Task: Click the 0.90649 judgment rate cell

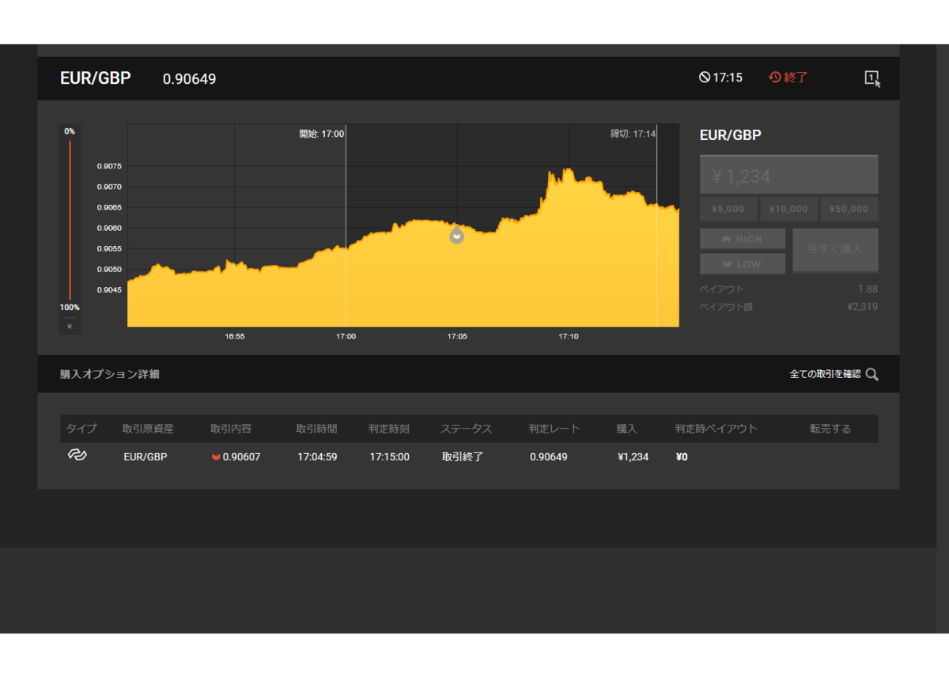Action: (x=549, y=457)
